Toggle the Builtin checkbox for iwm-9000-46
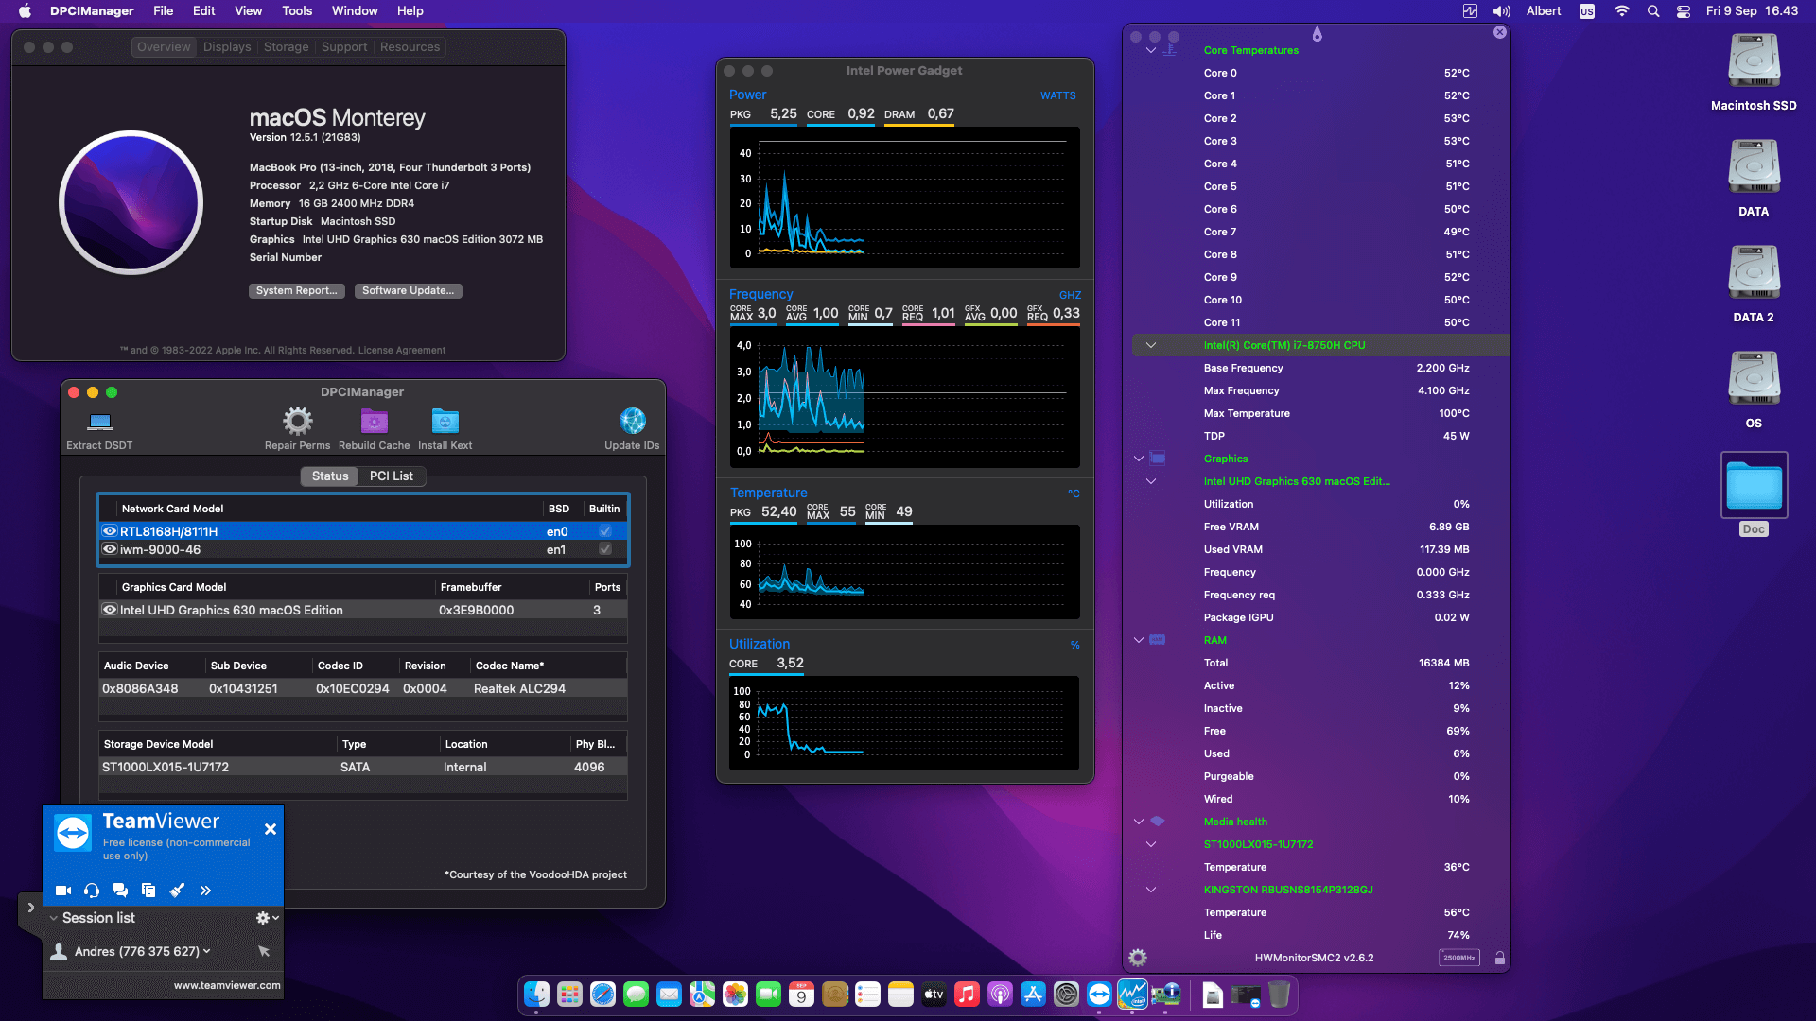The height and width of the screenshot is (1021, 1816). (604, 549)
